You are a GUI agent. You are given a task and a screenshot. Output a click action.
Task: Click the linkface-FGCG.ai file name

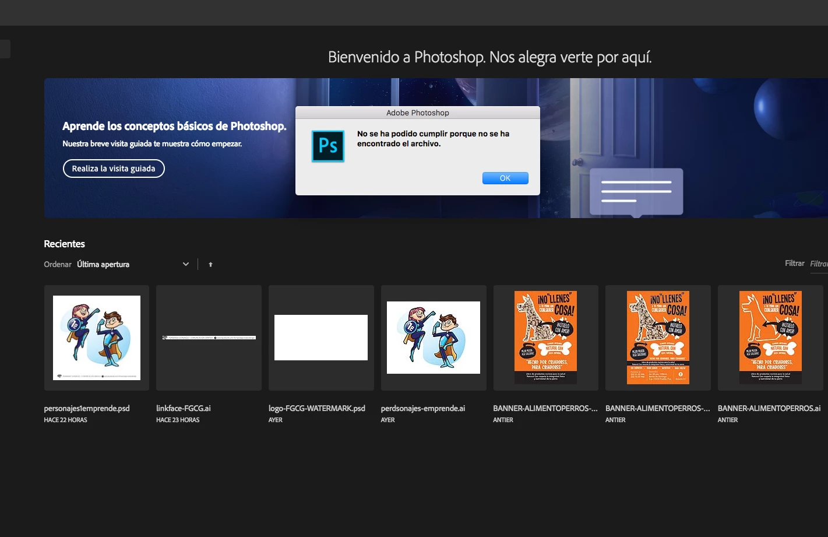click(184, 408)
